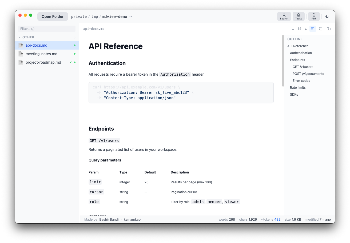Viewport: 350px width, 243px height.
Task: Jump to Authentication in outline
Action: coord(301,53)
